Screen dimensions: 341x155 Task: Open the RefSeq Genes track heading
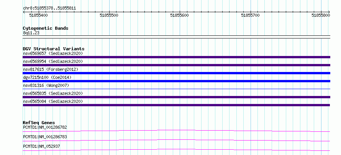39,123
